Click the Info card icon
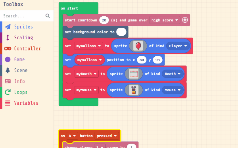Screen dimensions: 238x148 click(x=8, y=81)
